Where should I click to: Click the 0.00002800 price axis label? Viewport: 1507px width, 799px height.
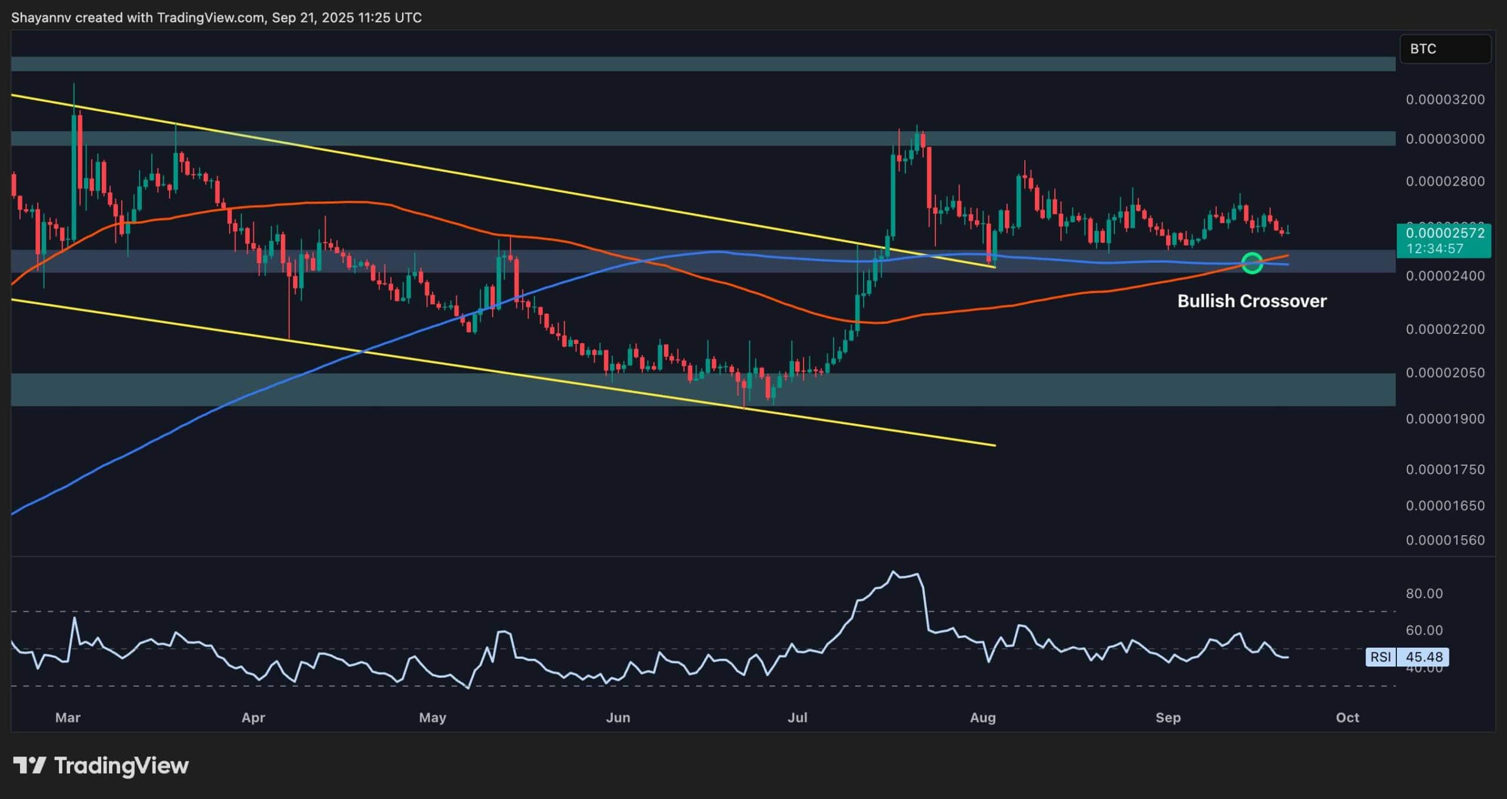[x=1445, y=181]
